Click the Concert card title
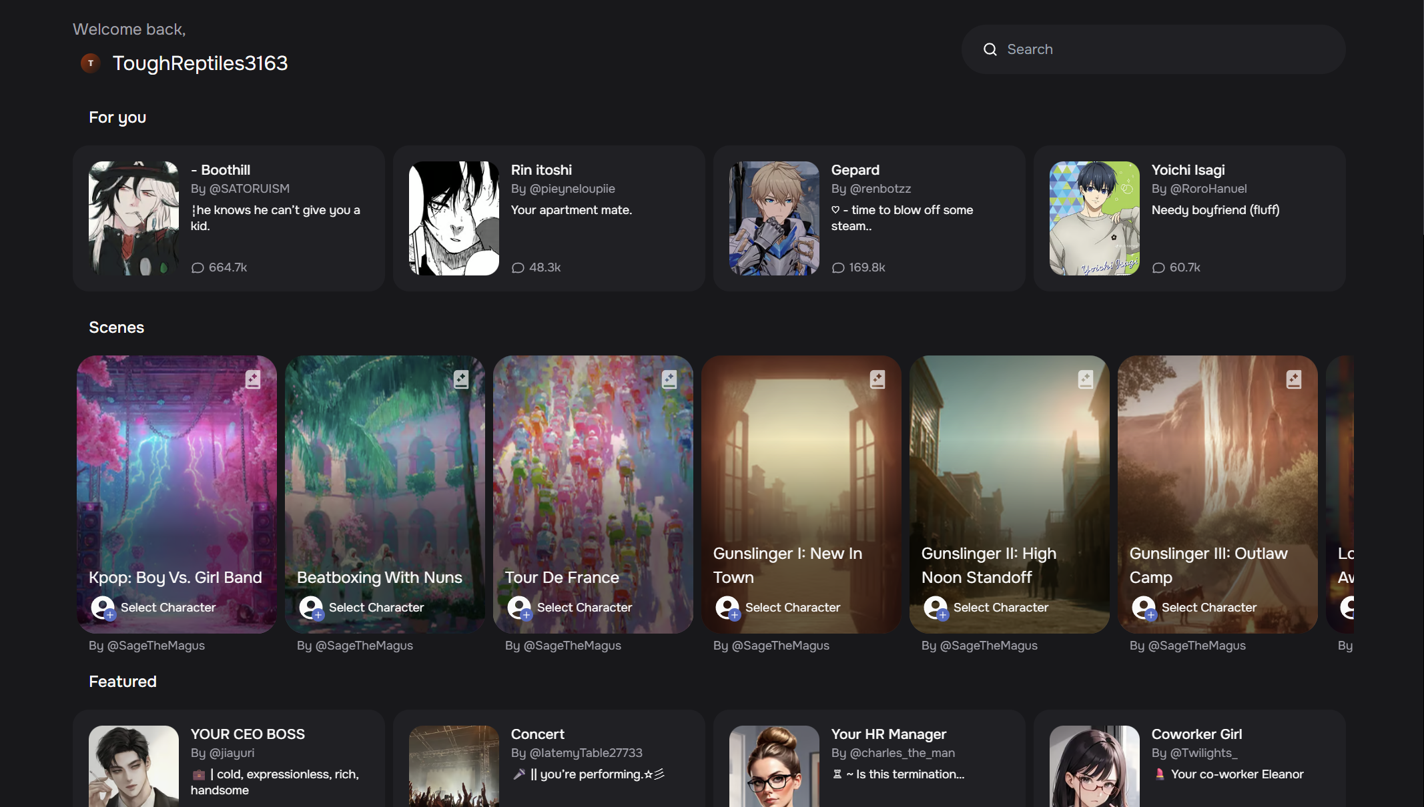This screenshot has width=1424, height=807. tap(538, 734)
